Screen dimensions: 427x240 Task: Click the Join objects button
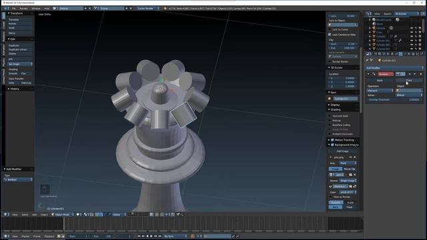(x=19, y=59)
